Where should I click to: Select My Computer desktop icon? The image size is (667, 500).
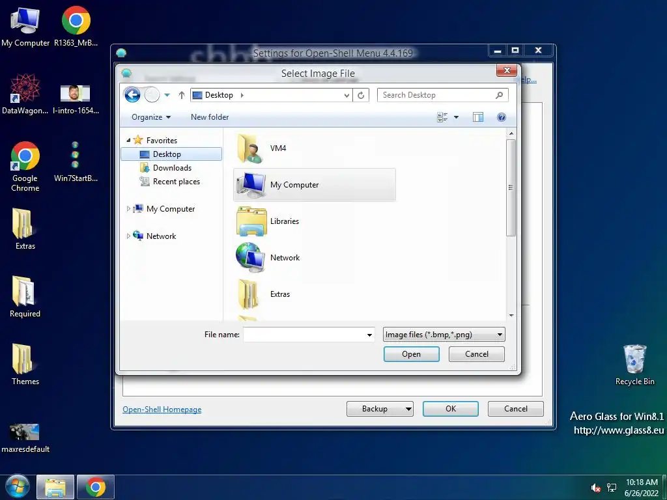point(25,26)
